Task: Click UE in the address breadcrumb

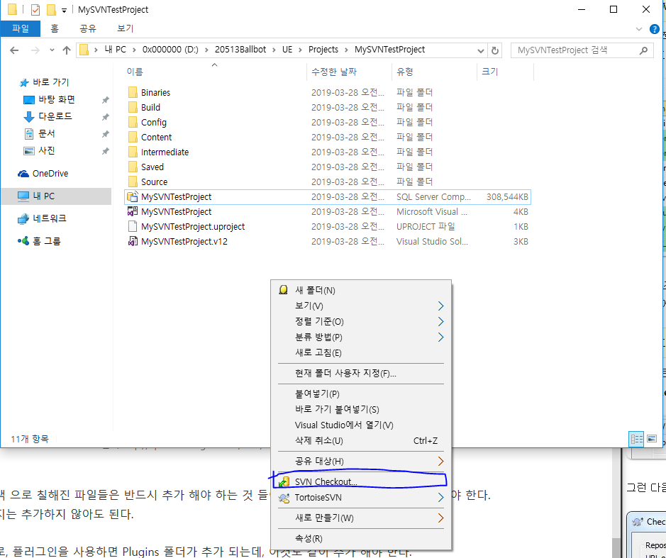Action: 287,50
